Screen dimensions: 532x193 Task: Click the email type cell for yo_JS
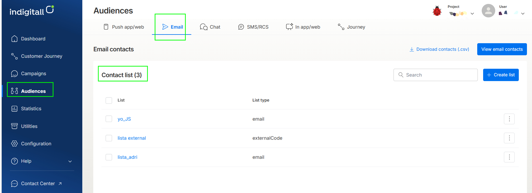tap(258, 119)
